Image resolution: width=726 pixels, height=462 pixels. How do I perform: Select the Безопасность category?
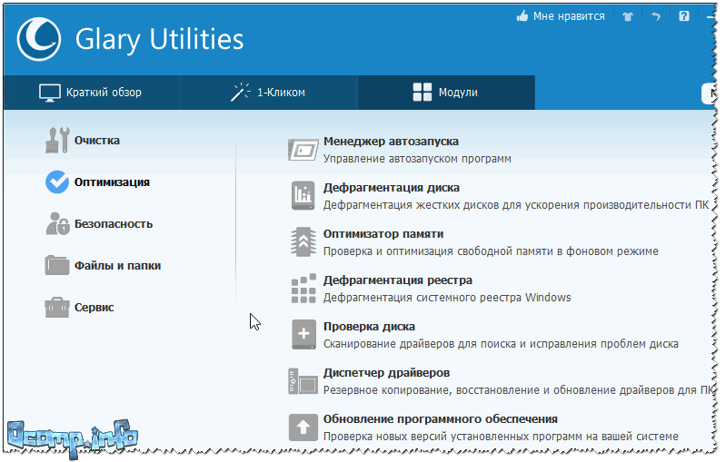[x=114, y=224]
